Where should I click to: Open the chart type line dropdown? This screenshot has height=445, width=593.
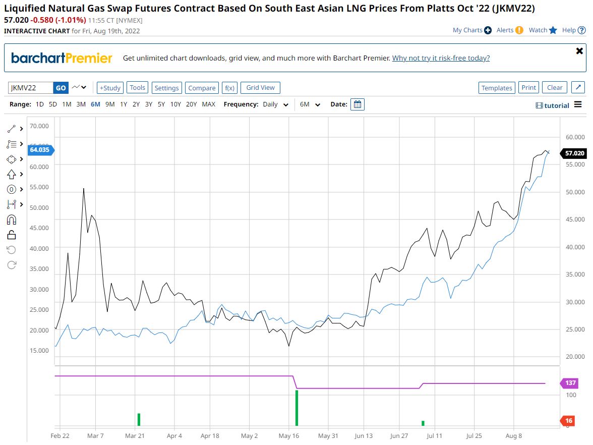pyautogui.click(x=79, y=87)
